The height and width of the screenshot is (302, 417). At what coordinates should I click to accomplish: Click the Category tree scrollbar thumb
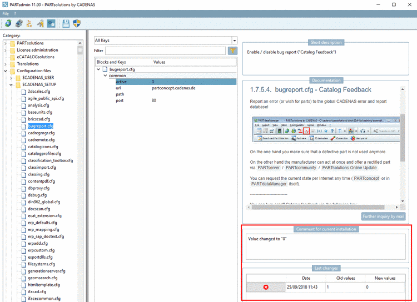coord(80,50)
